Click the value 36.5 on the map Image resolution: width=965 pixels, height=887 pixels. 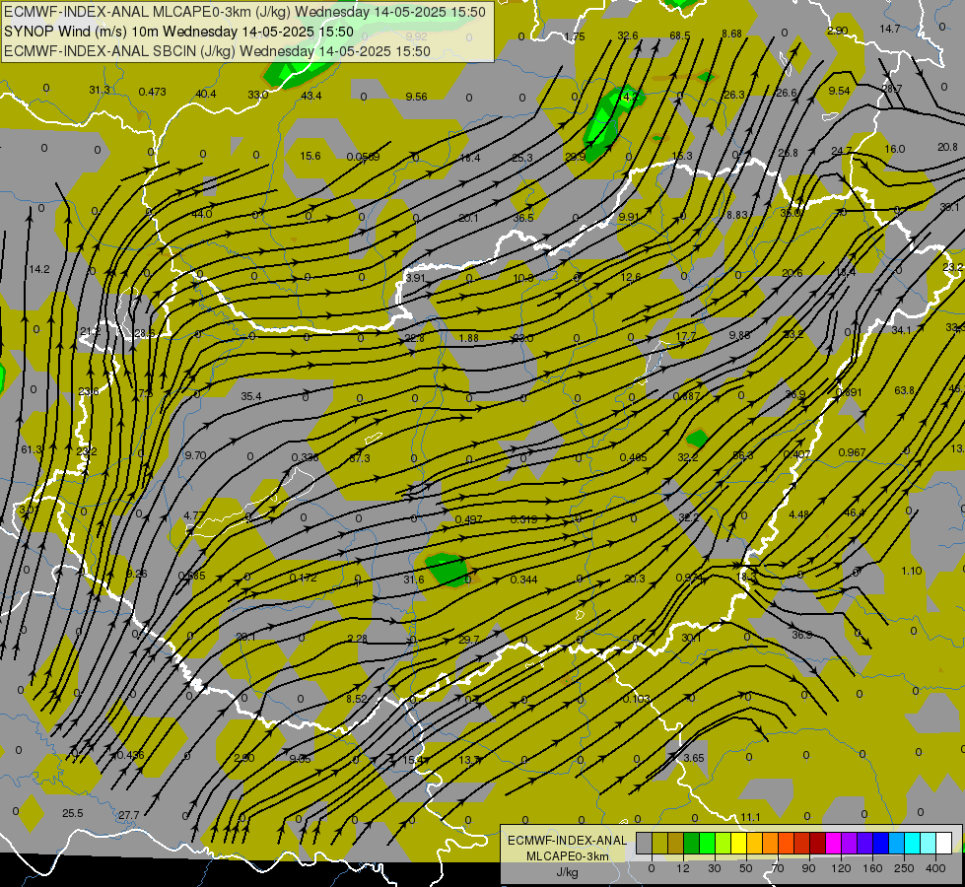click(523, 218)
